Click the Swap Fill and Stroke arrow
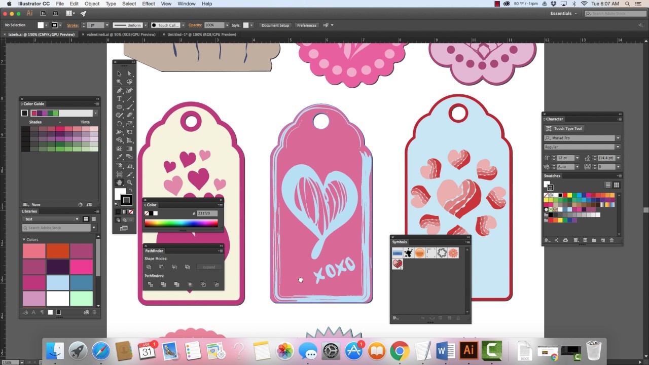This screenshot has height=365, width=649. click(x=130, y=191)
